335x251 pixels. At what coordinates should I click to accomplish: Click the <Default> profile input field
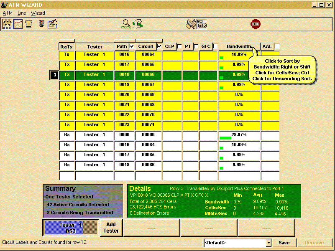235,243
